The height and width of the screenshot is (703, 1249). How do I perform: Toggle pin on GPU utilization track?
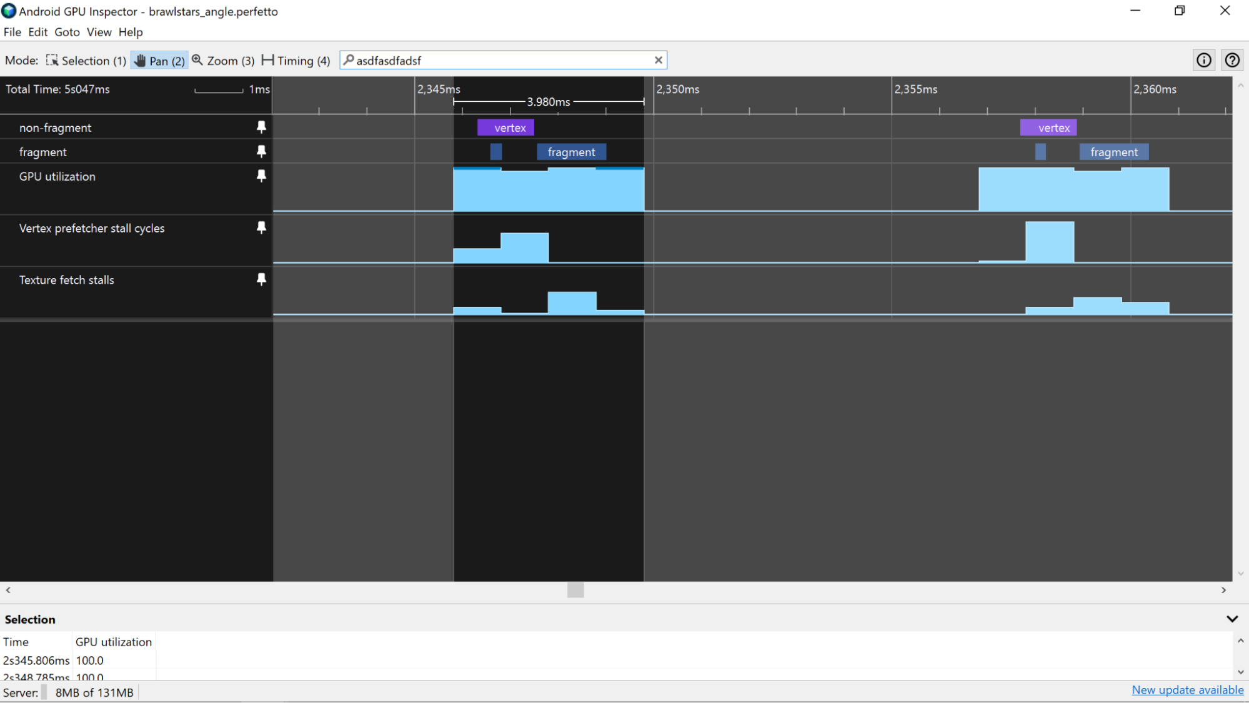click(x=261, y=176)
